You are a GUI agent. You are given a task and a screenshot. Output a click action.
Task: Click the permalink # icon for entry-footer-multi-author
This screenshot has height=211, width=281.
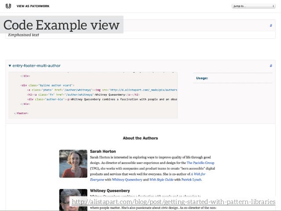point(271,66)
